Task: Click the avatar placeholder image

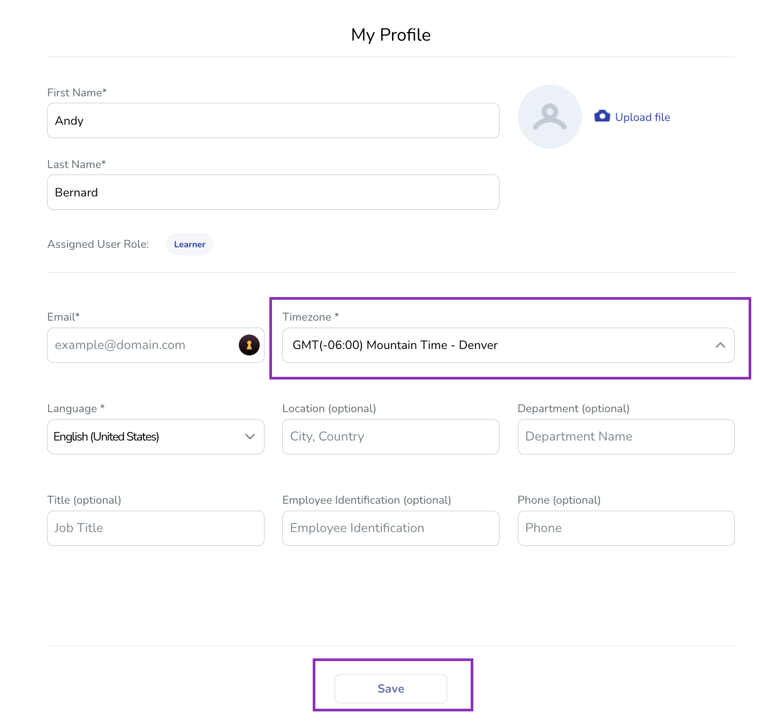Action: tap(549, 116)
